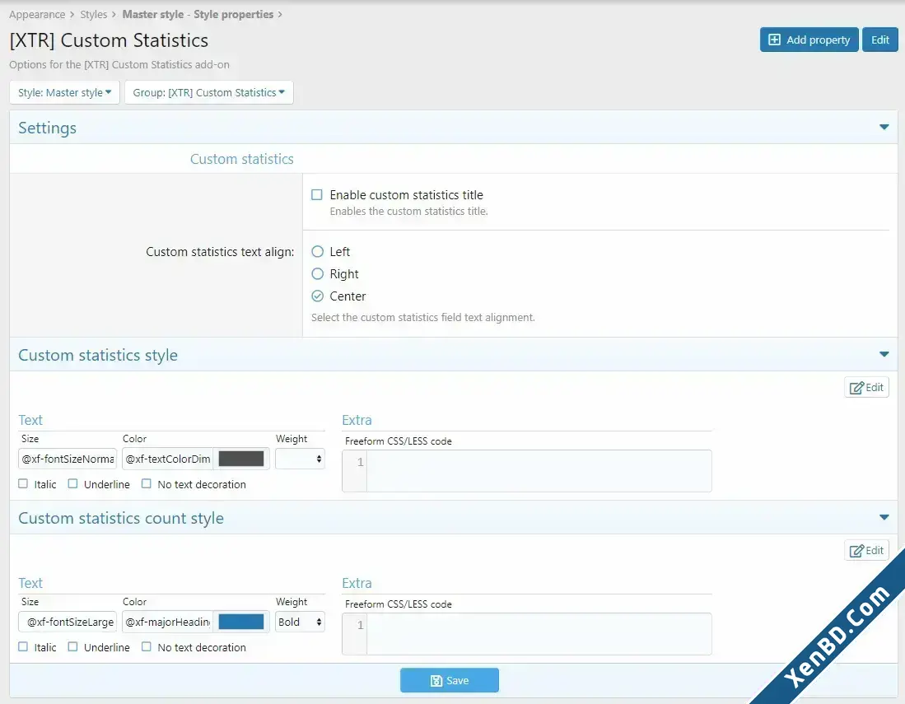Click the Size field containing @xf-fontSizeLarge

[x=68, y=622]
